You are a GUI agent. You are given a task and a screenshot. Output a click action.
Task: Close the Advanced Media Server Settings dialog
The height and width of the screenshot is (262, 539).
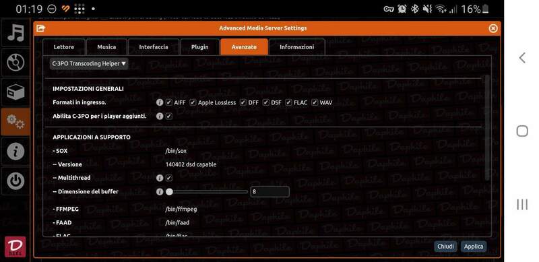[x=493, y=28]
